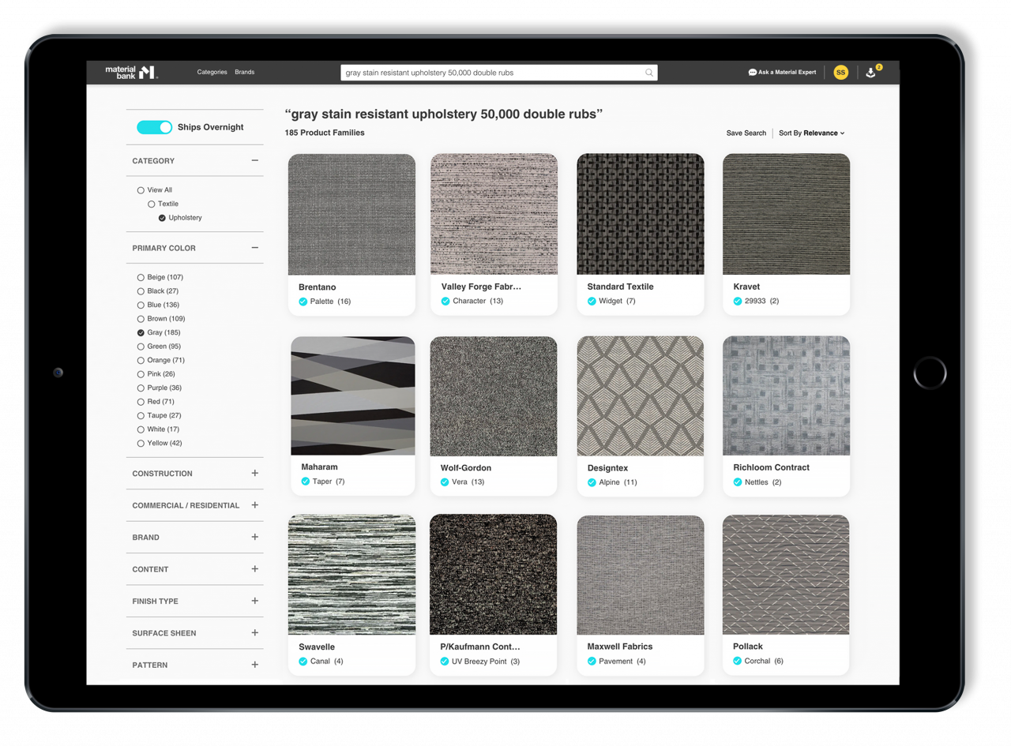Image resolution: width=1011 pixels, height=746 pixels.
Task: Select Black (27) color filter
Action: coord(141,291)
